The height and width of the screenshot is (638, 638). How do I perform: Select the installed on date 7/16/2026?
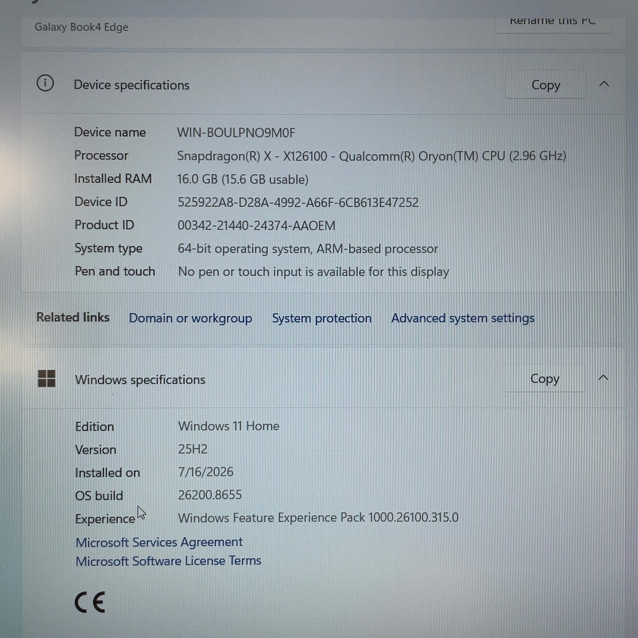206,472
